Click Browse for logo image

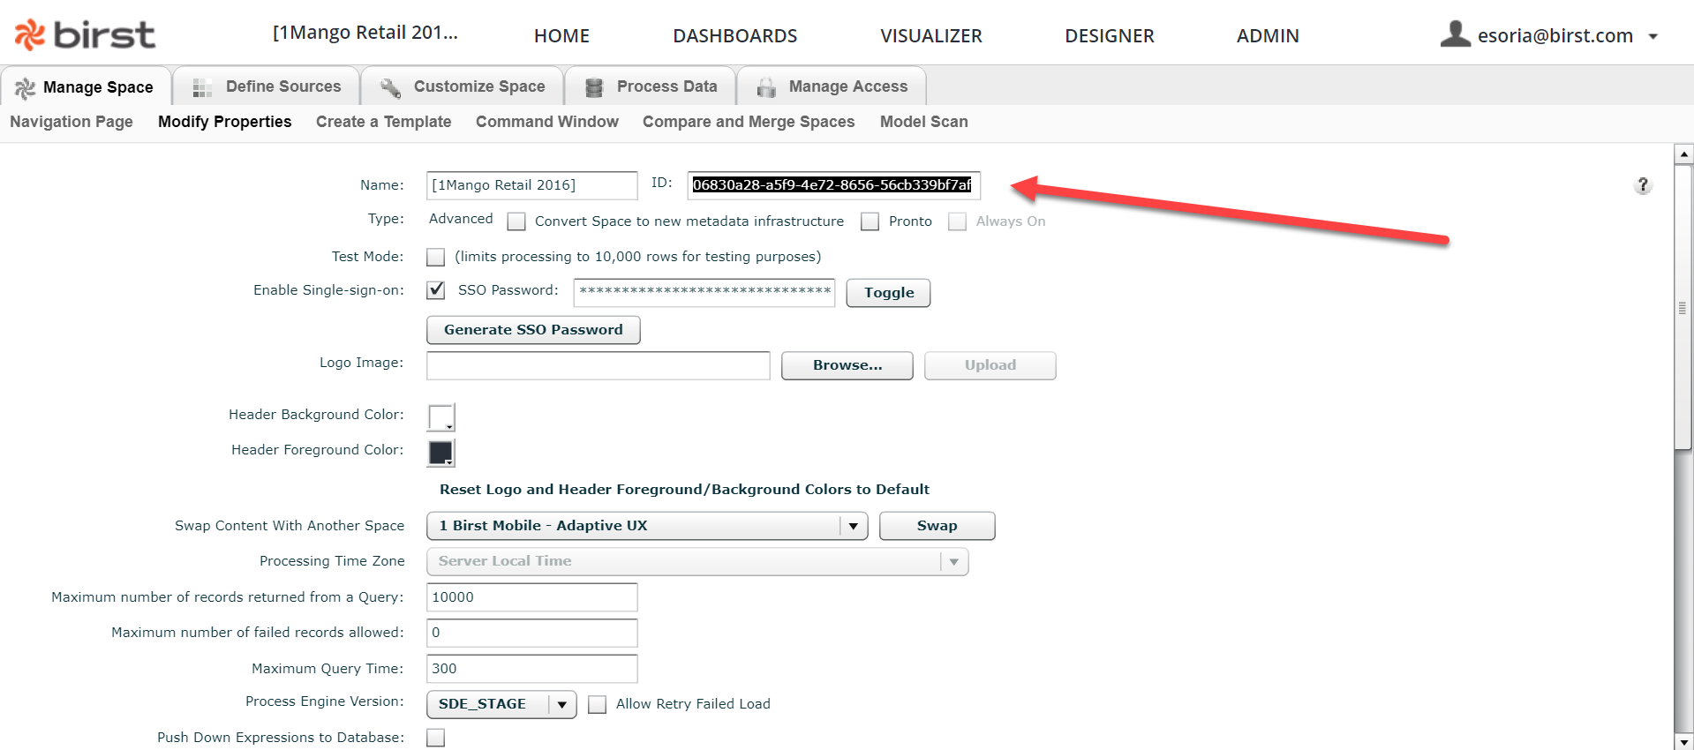coord(847,365)
